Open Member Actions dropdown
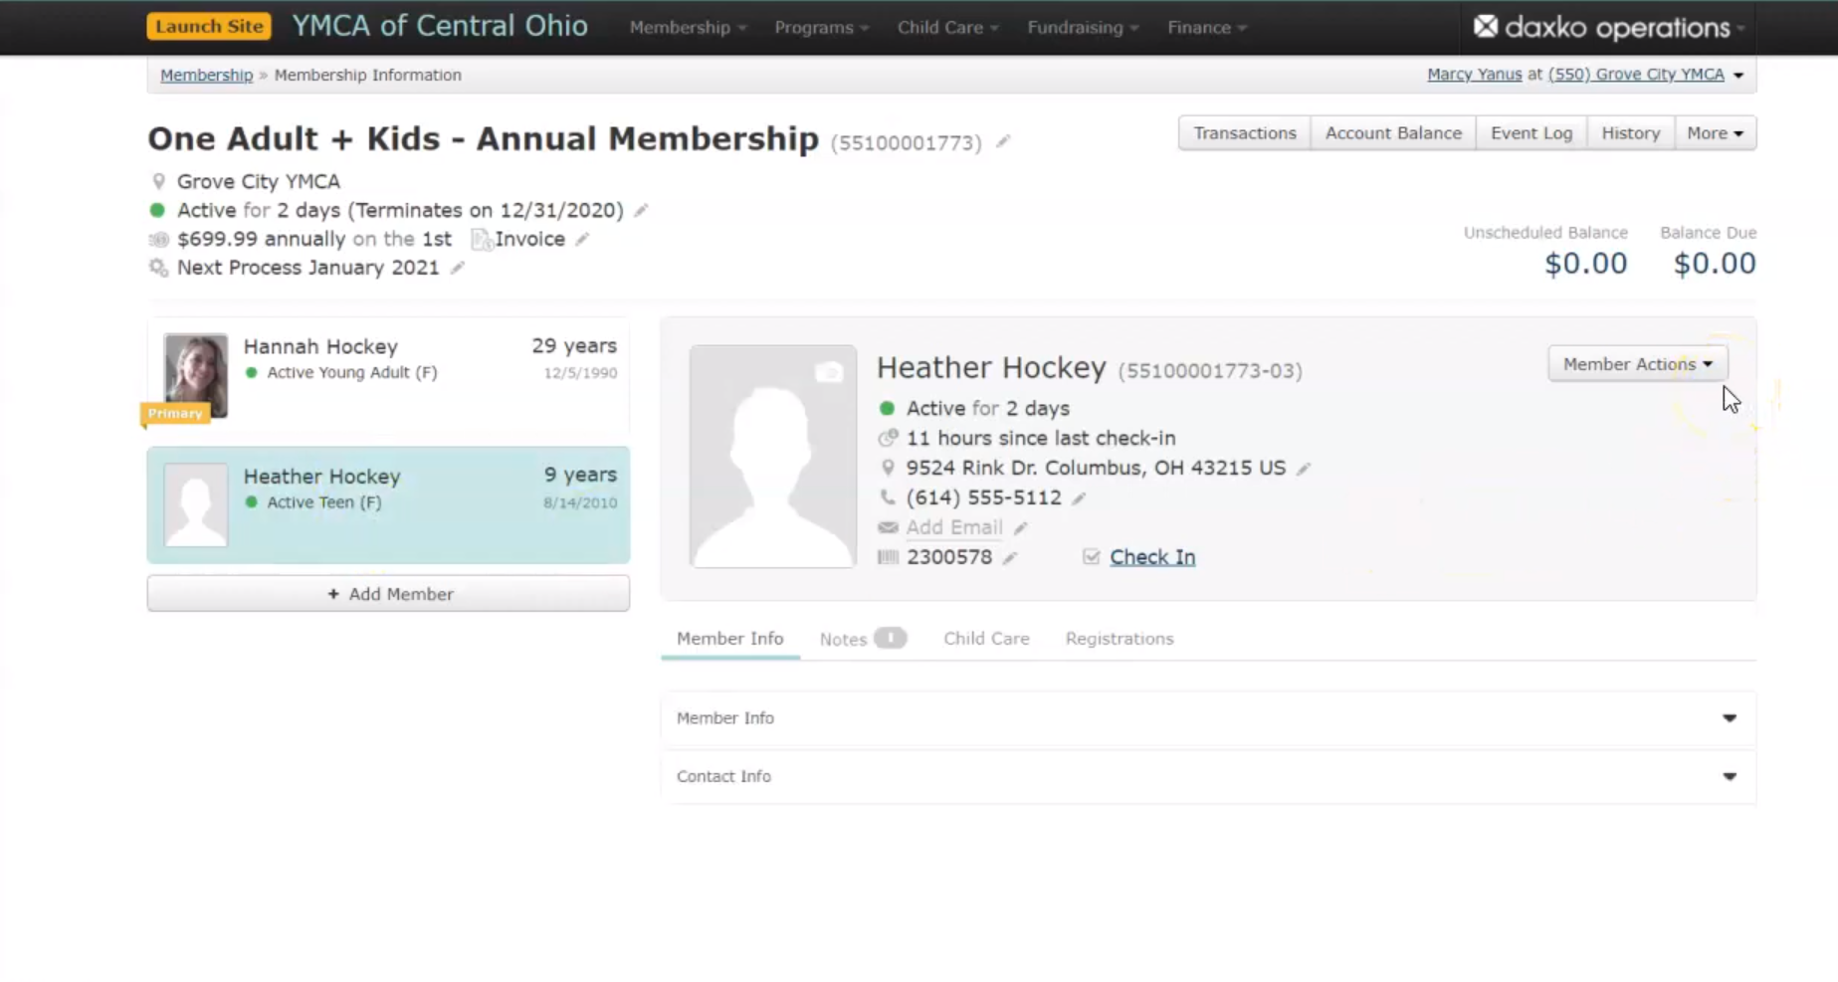1838x982 pixels. click(x=1638, y=364)
